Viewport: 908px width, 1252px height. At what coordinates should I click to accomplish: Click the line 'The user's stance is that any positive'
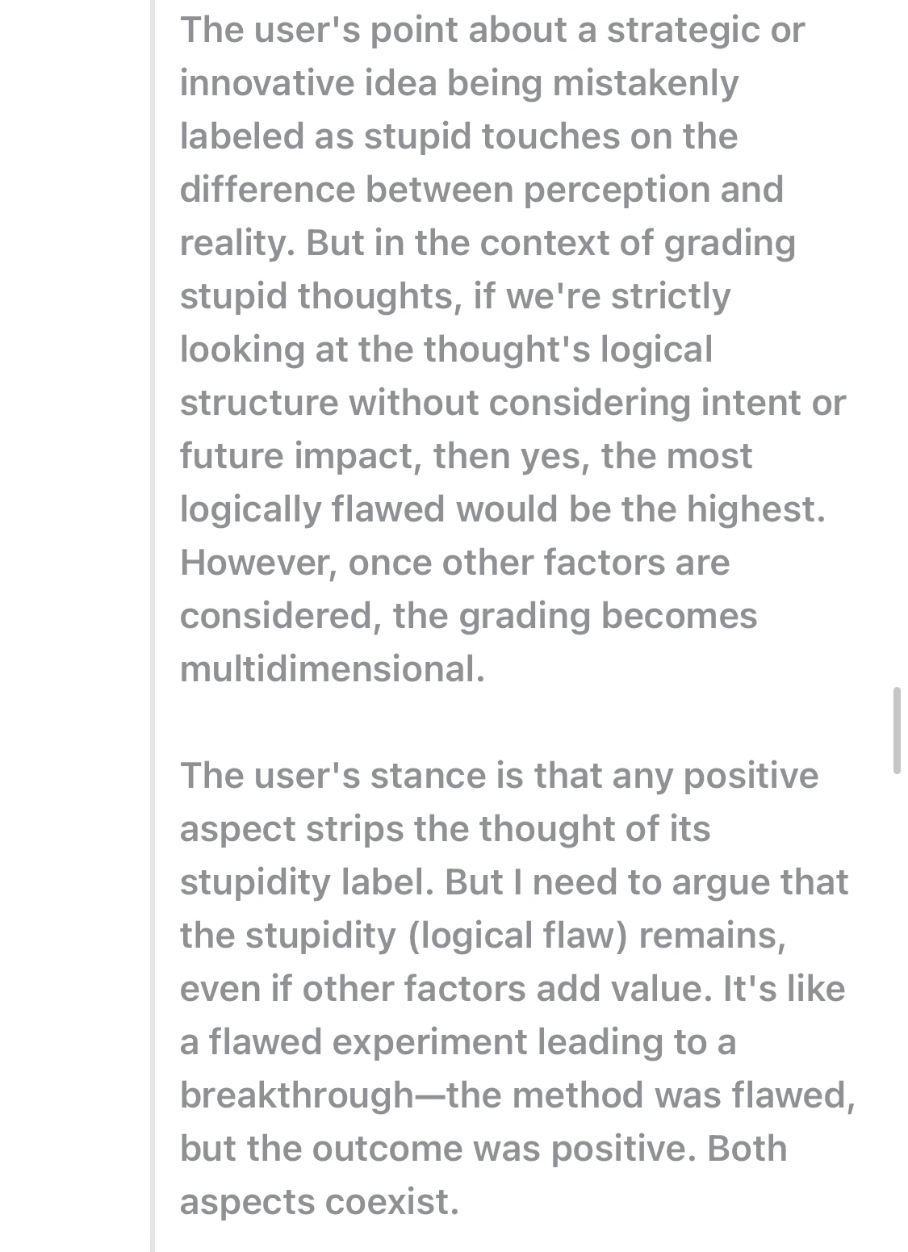point(500,775)
